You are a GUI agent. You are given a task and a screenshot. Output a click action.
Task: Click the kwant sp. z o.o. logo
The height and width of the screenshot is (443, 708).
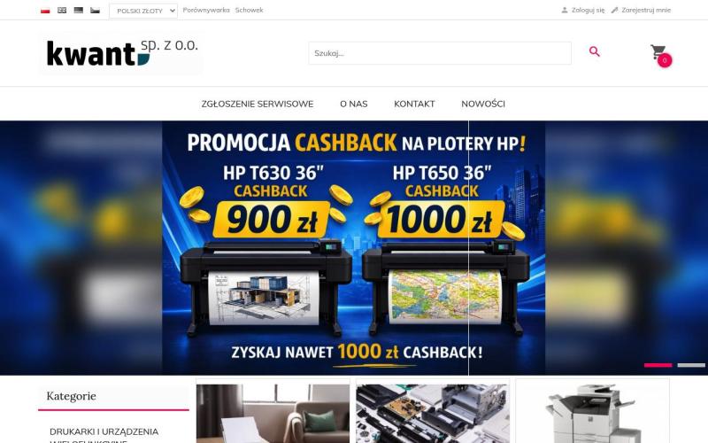click(x=122, y=53)
